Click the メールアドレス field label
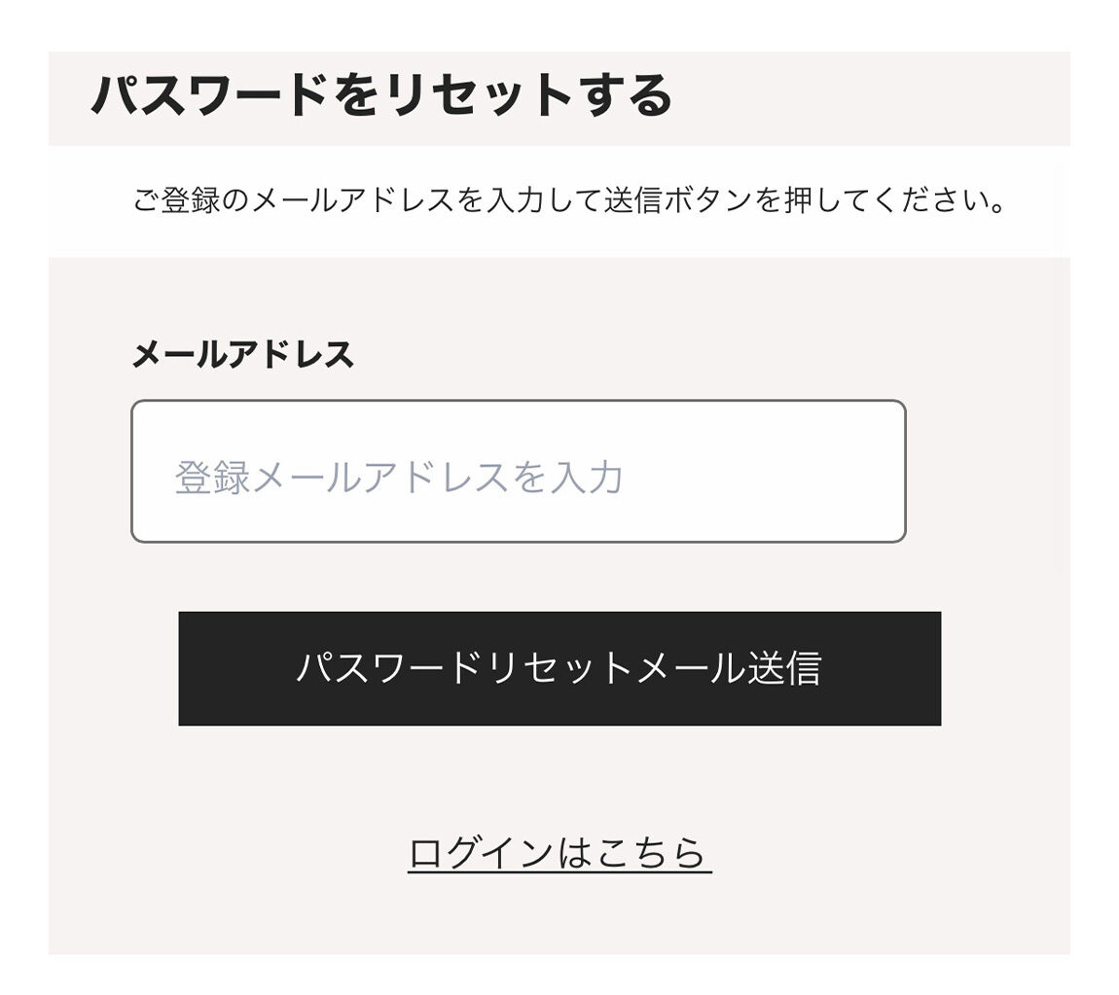 coord(242,354)
